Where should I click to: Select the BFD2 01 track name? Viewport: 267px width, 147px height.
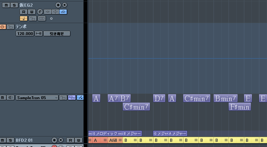24,140
